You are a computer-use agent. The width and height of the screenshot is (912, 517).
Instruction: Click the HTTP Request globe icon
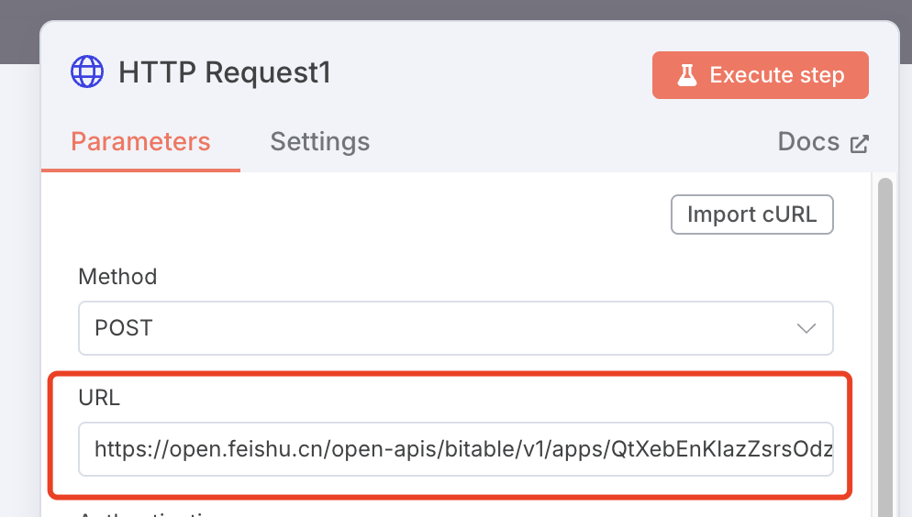87,71
